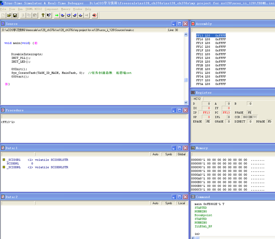Open the Component menu

click(51, 9)
